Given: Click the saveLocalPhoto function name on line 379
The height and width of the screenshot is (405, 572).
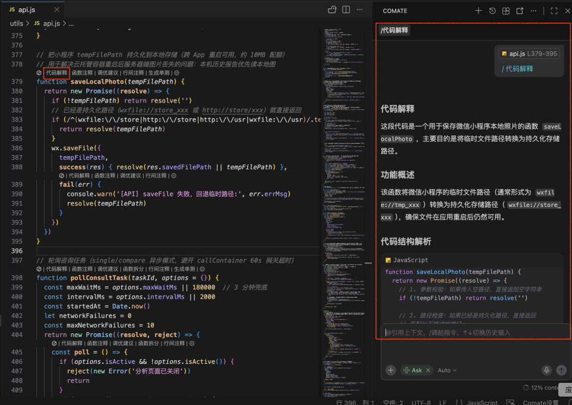Looking at the screenshot, I should click(97, 82).
